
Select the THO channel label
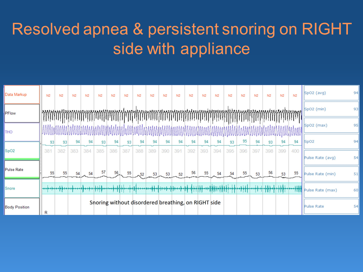click(x=22, y=132)
